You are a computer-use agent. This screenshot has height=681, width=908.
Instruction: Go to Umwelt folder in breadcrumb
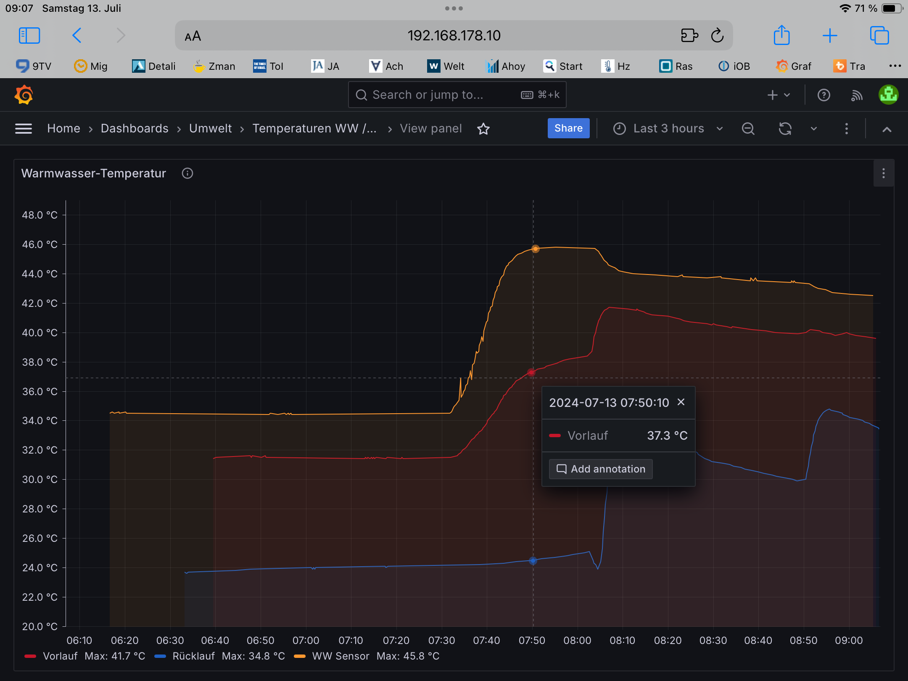[210, 129]
